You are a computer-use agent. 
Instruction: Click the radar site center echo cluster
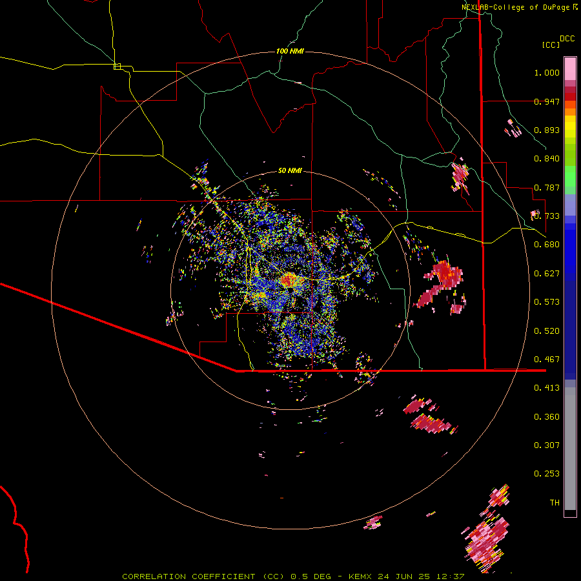[x=289, y=280]
